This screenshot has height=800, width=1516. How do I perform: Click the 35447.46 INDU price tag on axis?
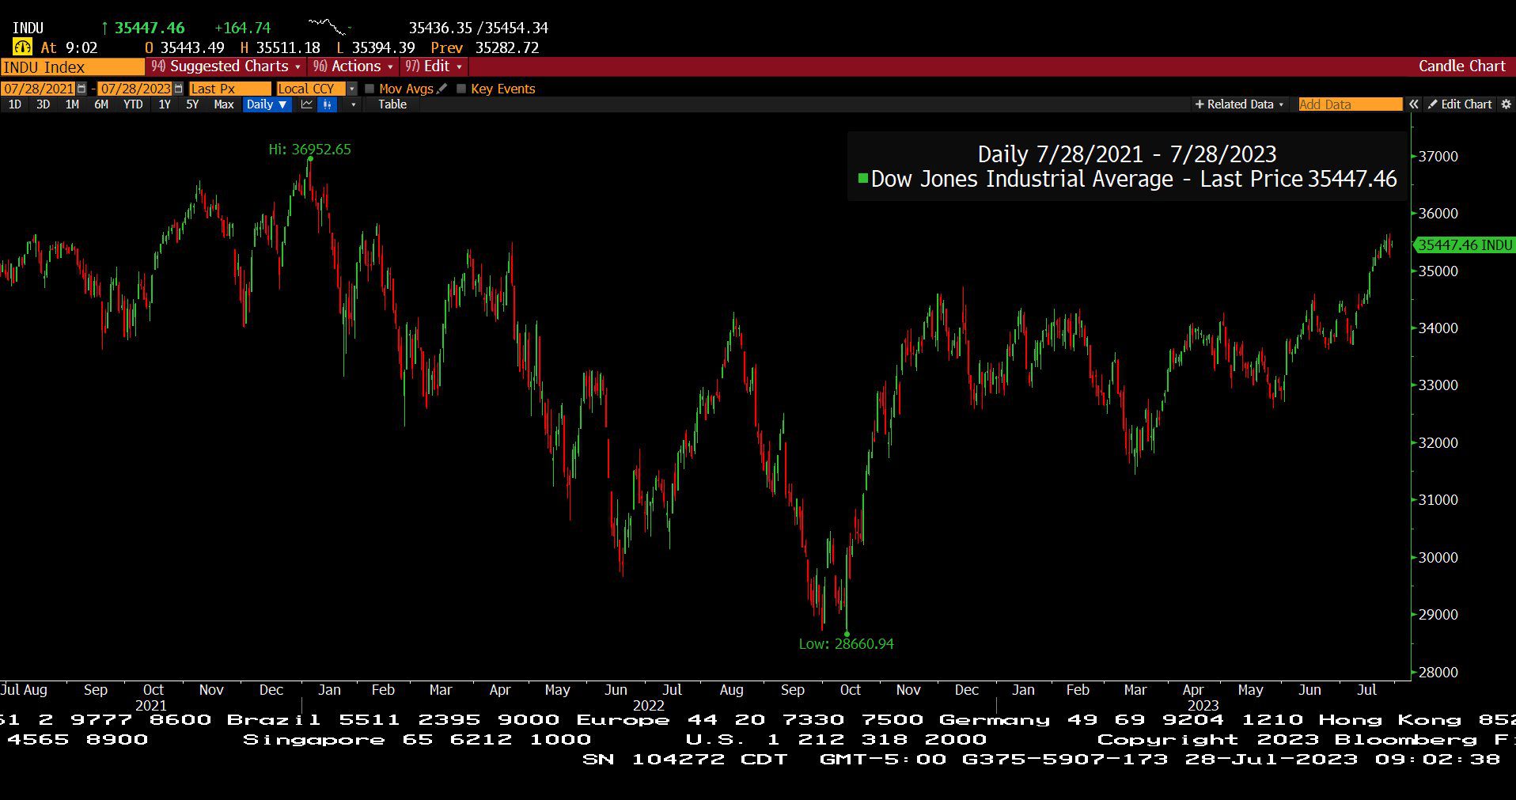(x=1464, y=245)
